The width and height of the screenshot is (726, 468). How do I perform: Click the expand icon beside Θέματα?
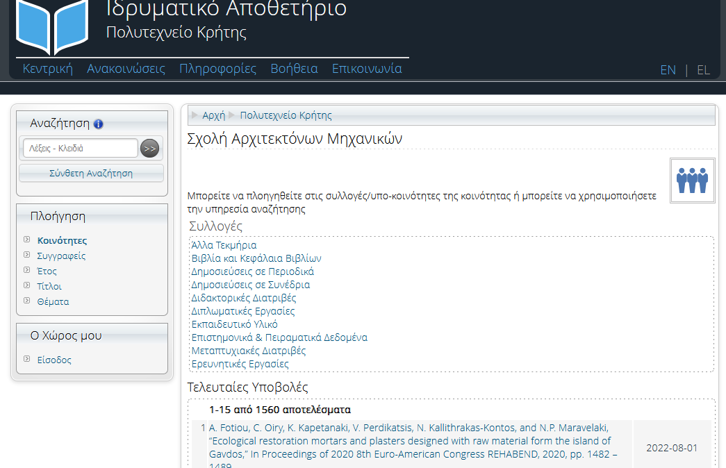[27, 301]
